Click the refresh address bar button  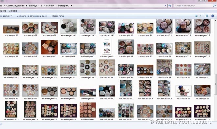[170, 6]
